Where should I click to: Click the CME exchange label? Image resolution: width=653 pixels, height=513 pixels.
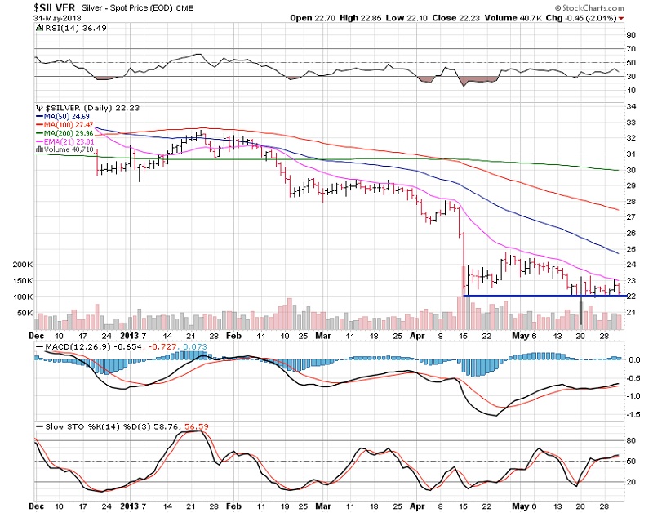184,8
